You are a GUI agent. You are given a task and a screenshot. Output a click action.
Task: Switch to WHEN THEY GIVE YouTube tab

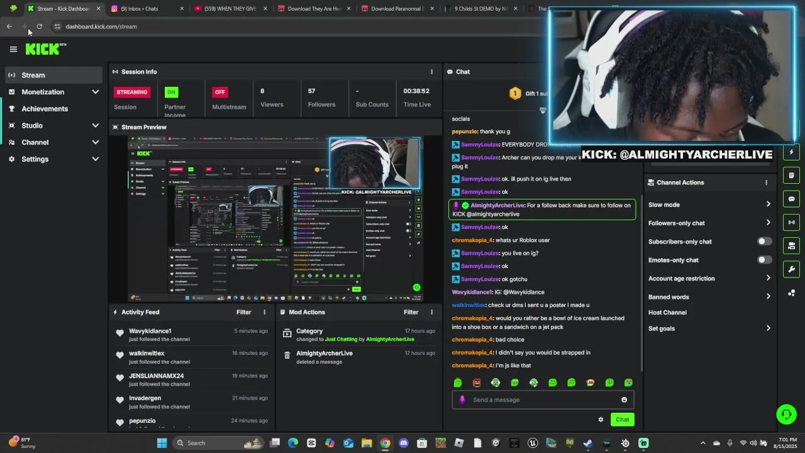[230, 9]
